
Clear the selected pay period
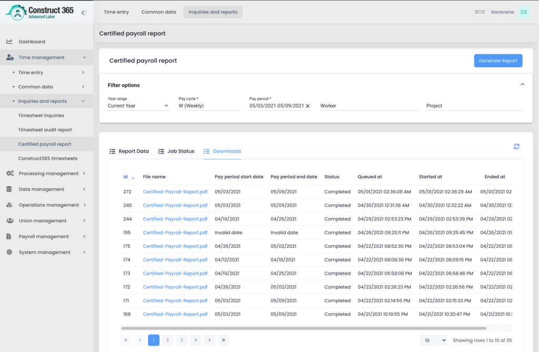click(308, 106)
